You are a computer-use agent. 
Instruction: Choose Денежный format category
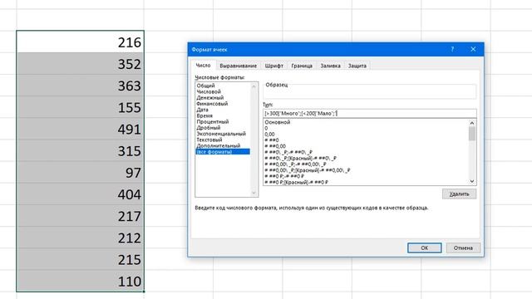click(x=223, y=98)
